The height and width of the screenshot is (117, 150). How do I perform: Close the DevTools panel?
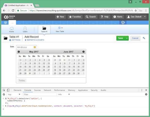pyautogui.click(x=146, y=90)
